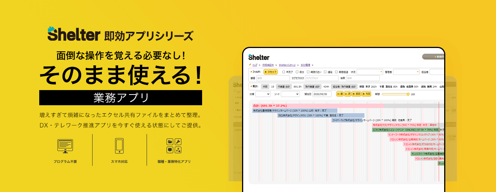Select the インナーワーク株式会社 クリエイティブ task bar
This screenshot has width=496, height=192.
[x=416, y=134]
